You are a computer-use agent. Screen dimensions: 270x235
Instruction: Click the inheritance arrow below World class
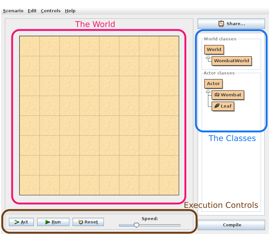(x=208, y=58)
